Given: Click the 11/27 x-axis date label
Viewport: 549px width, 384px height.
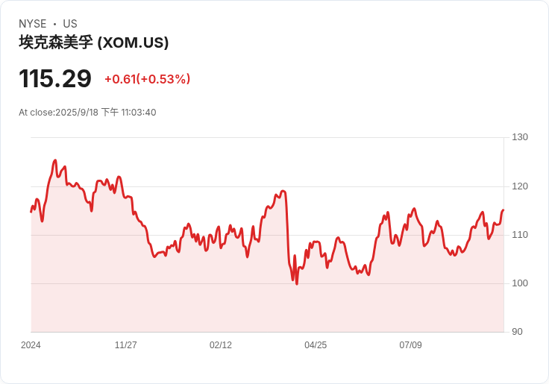Looking at the screenshot, I should (125, 345).
